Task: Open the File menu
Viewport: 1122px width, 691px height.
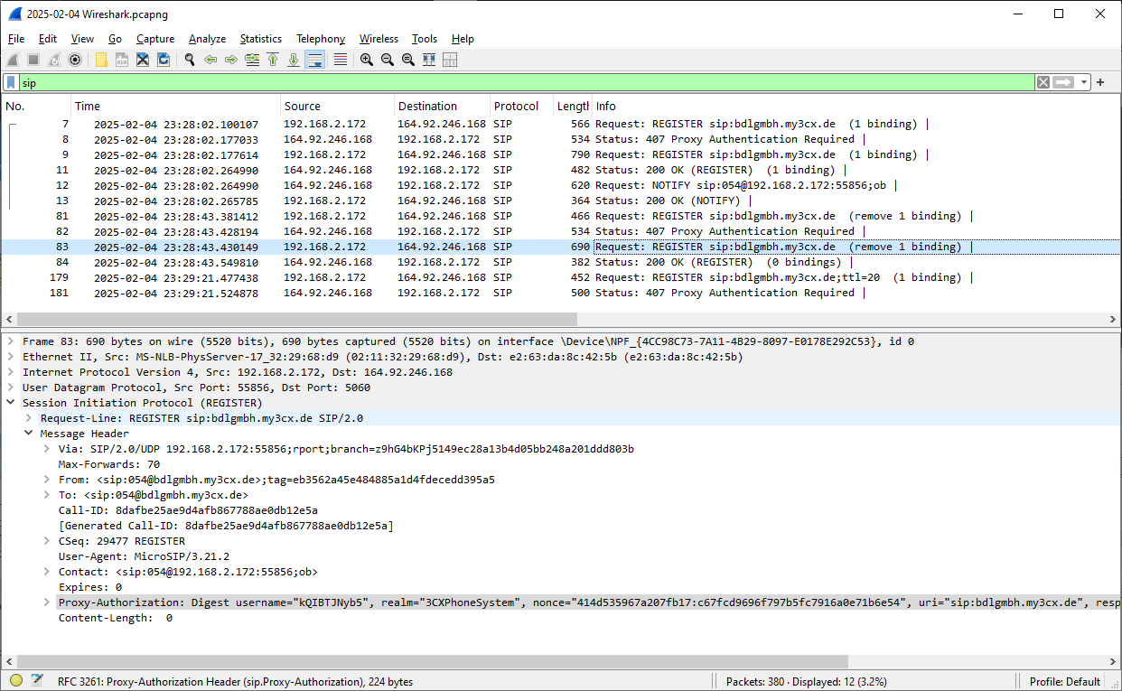Action: click(x=16, y=39)
